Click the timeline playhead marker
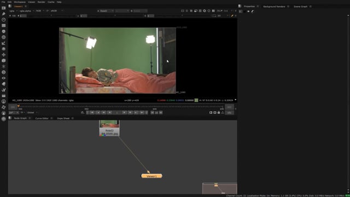Screen dimensions: 350x197 [18, 106]
